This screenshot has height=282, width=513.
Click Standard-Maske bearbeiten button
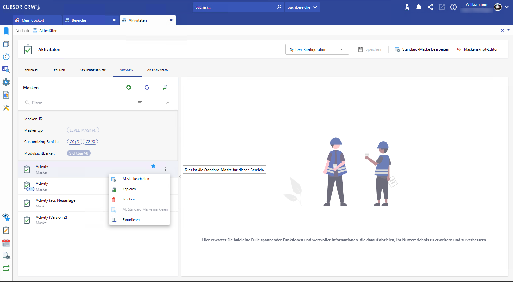click(x=422, y=49)
